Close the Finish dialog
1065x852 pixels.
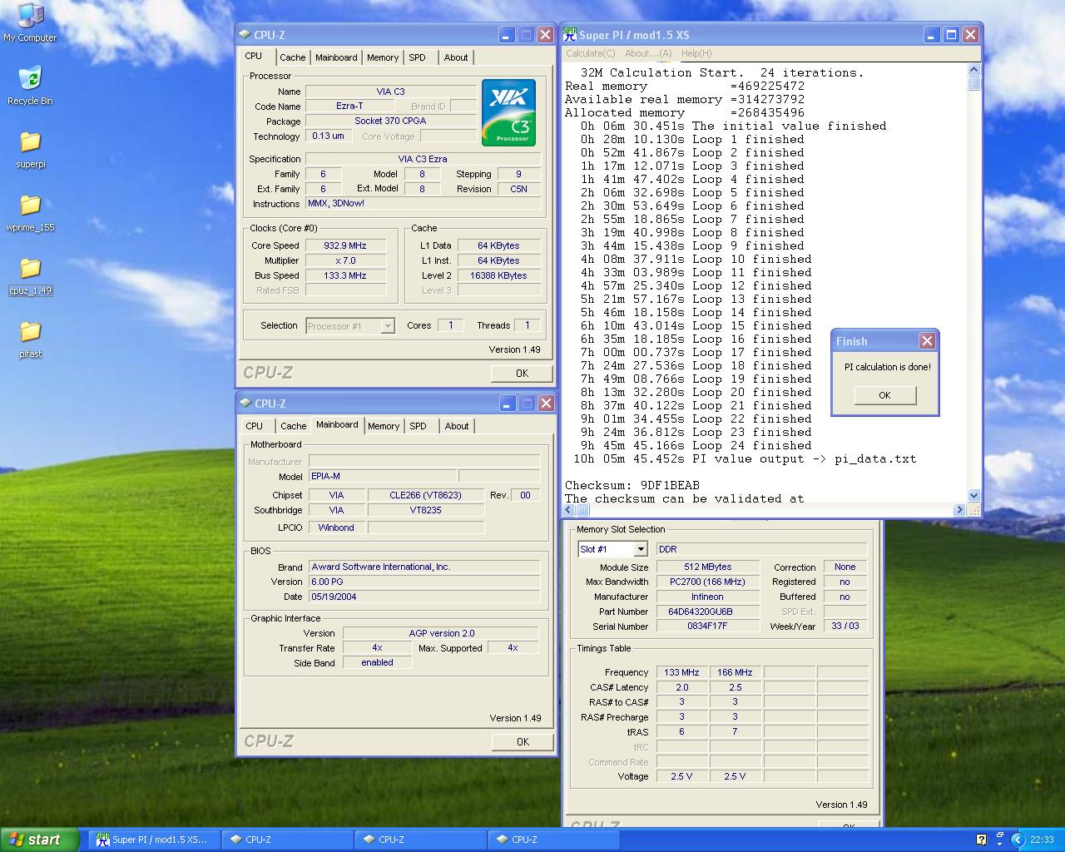tap(927, 340)
